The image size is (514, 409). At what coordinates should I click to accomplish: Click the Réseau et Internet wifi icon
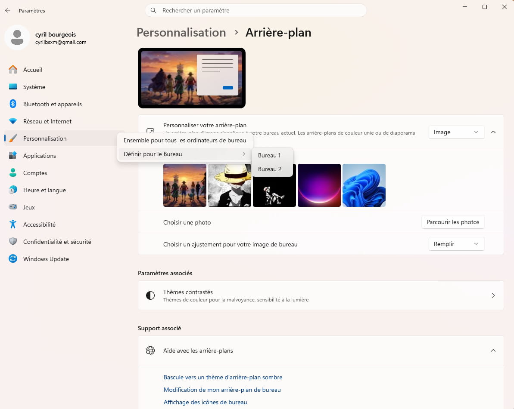point(13,121)
